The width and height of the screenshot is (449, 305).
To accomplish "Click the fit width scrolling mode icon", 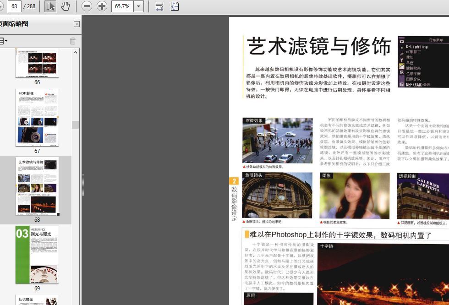I will 159,6.
